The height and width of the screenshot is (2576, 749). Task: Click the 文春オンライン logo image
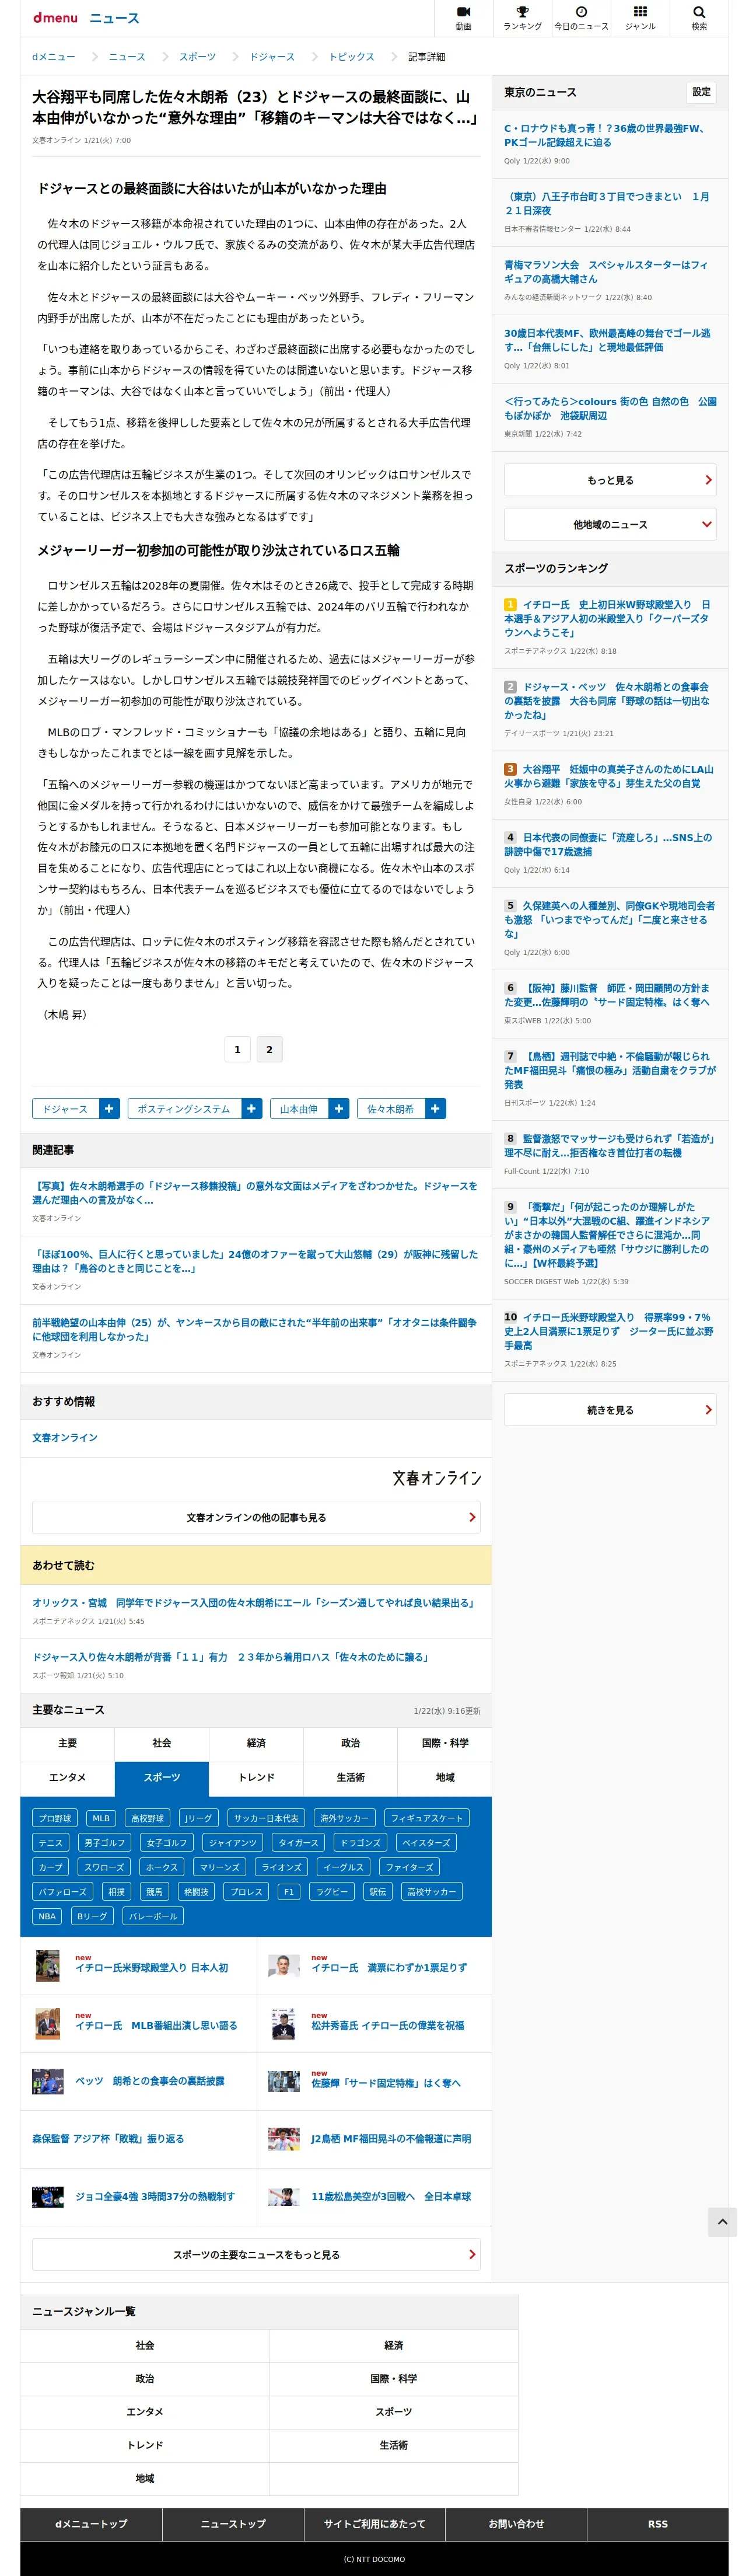coord(436,1477)
